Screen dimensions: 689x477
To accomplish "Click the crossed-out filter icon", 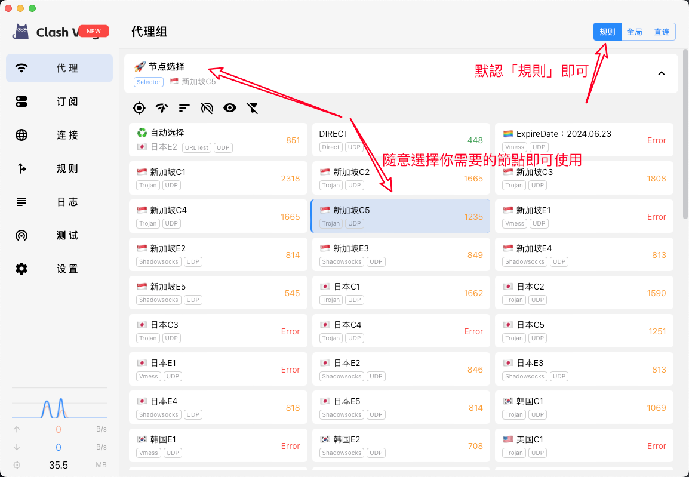I will 253,108.
